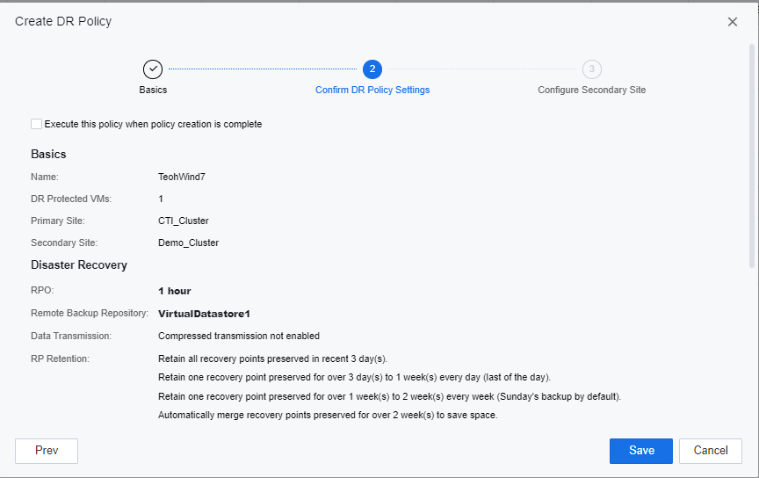Click the policy name TeohWind7
This screenshot has height=478, width=759.
182,177
